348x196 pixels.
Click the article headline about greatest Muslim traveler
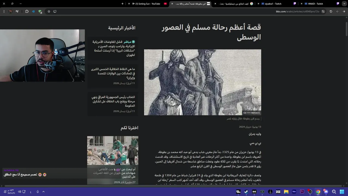(211, 32)
